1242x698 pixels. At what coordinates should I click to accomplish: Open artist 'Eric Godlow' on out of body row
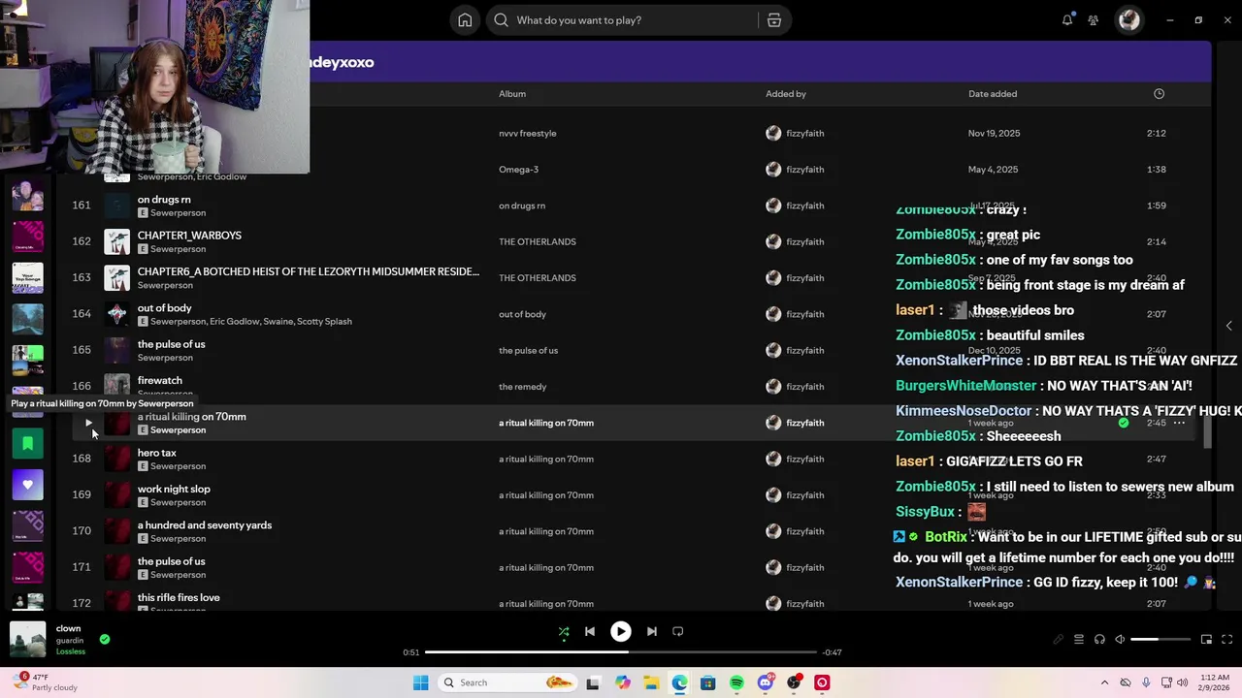tap(235, 322)
